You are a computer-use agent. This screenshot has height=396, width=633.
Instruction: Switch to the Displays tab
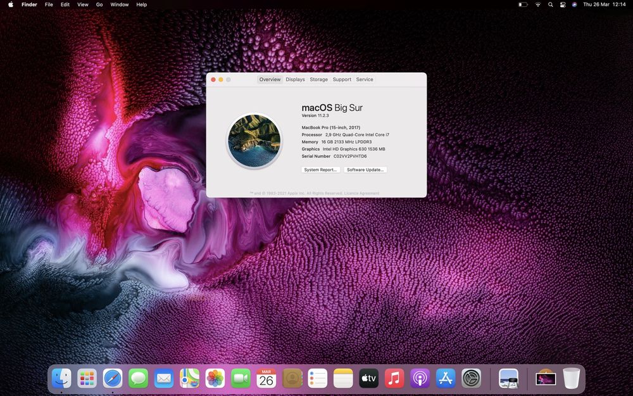pyautogui.click(x=295, y=80)
